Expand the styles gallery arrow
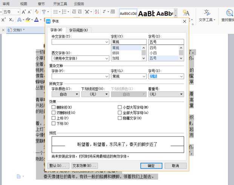The height and width of the screenshot is (185, 234). [176, 15]
